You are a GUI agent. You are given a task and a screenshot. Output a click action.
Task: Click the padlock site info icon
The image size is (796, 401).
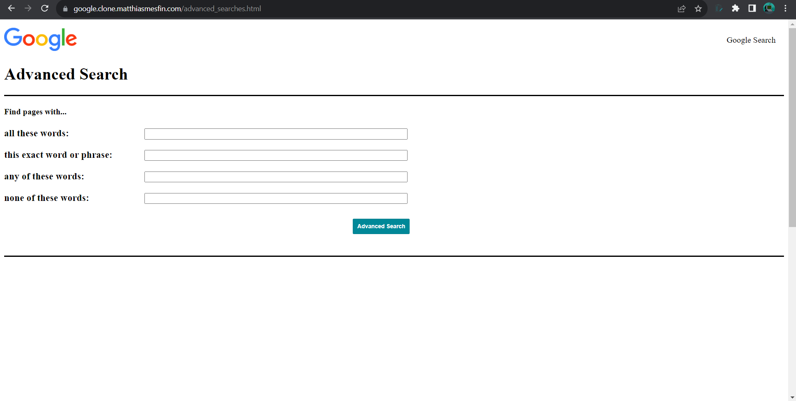point(65,9)
